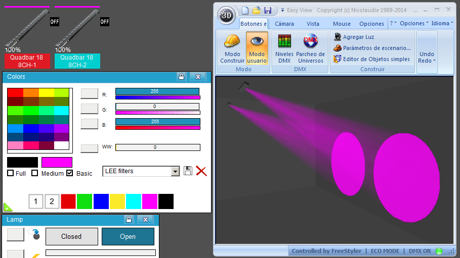Click gray button beside WW channel
460x258 pixels.
coord(90,148)
